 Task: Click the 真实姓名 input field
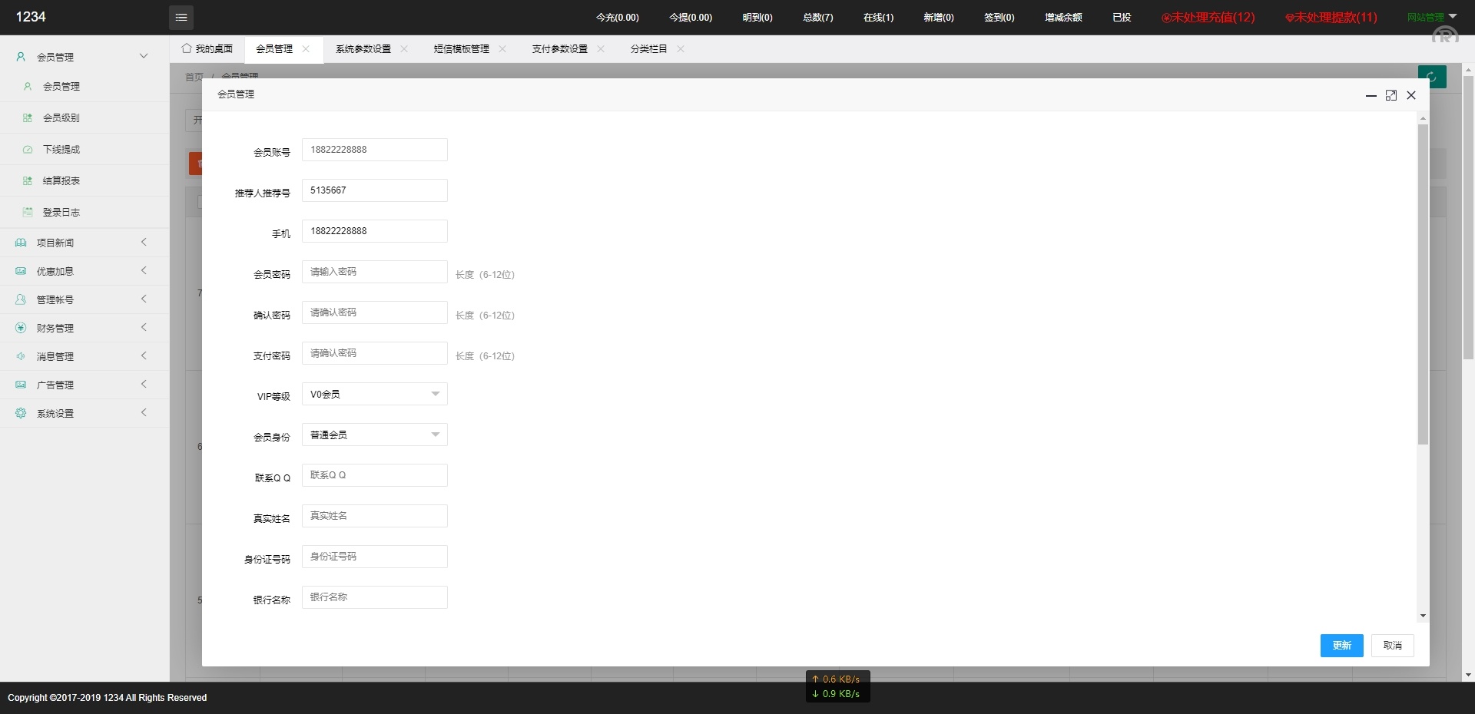[x=374, y=516]
